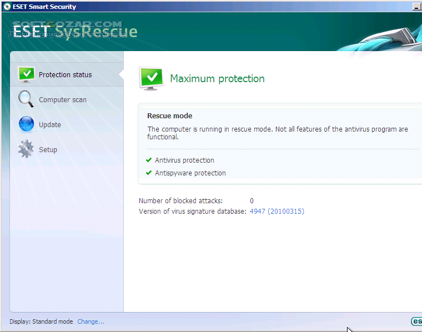Viewport: 422px width, 332px height.
Task: Click the Computer scan magnifier icon
Action: tap(26, 99)
